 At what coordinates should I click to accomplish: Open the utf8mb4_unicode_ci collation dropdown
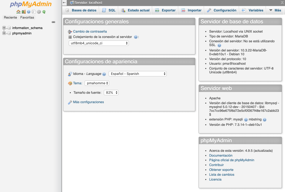(98, 43)
